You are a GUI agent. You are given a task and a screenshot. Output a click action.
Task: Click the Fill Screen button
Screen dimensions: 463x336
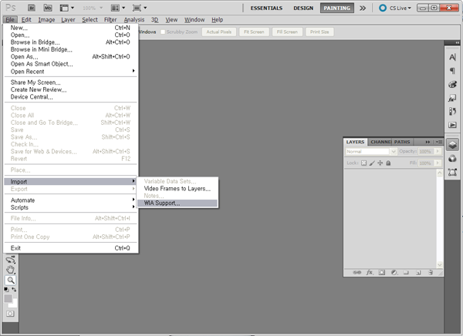point(287,32)
